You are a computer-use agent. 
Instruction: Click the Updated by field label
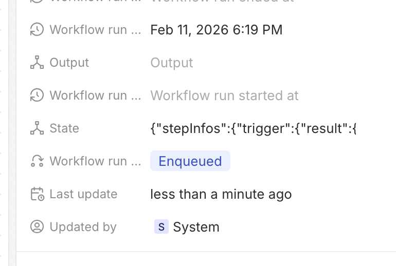point(83,227)
